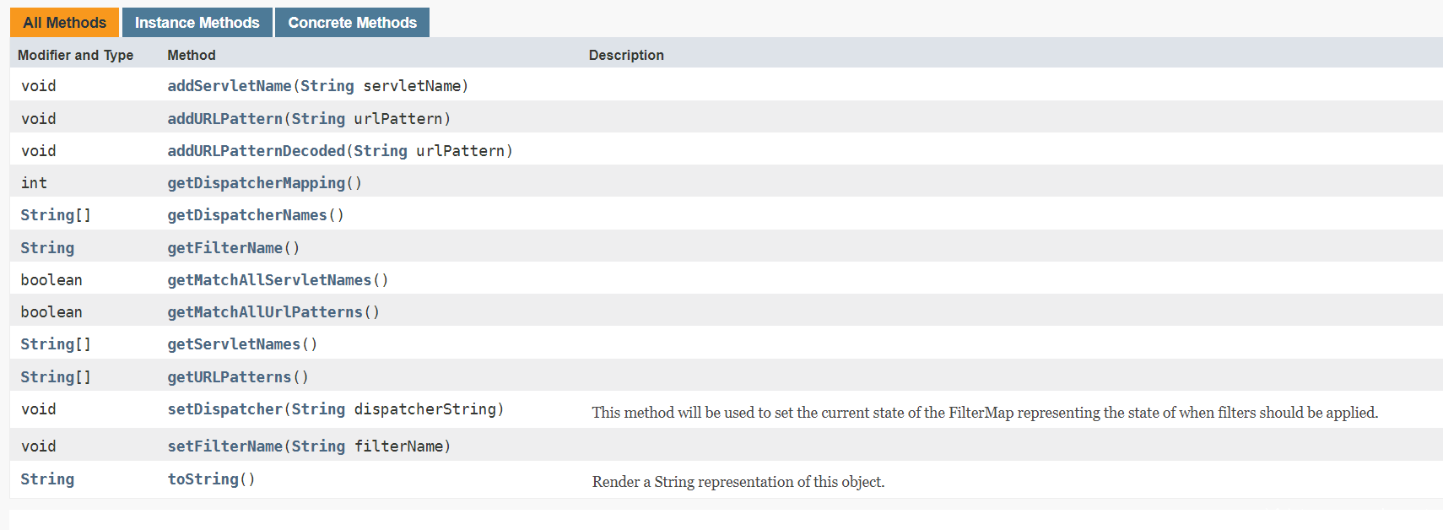Go to getDispatcherMapping method
The height and width of the screenshot is (530, 1443).
tap(256, 183)
